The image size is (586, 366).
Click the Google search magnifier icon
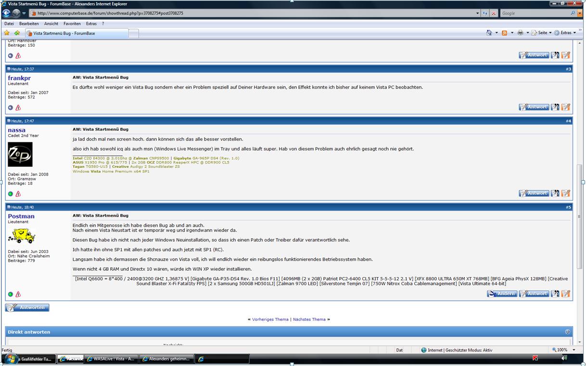(x=573, y=13)
